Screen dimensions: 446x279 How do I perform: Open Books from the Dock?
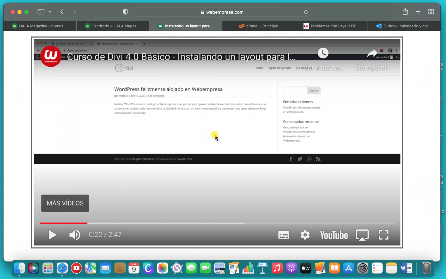coord(334,268)
